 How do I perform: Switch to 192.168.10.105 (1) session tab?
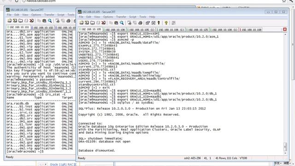(142, 30)
